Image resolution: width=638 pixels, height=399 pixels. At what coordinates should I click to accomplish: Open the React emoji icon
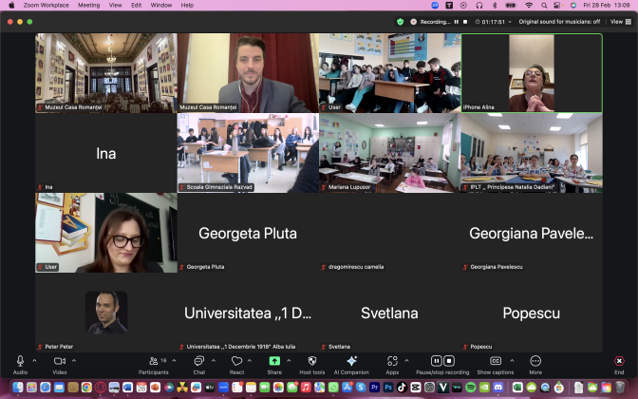pyautogui.click(x=236, y=362)
